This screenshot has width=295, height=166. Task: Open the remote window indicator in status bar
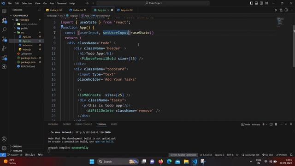coord(3,155)
